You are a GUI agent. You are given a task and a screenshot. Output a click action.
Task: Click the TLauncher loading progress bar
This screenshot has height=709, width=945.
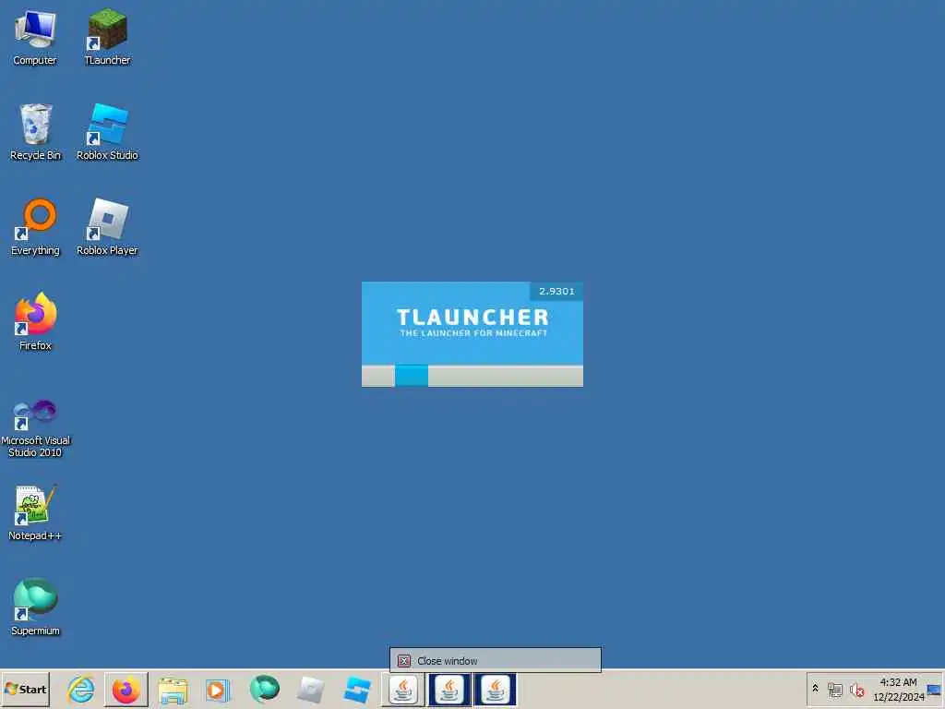tap(472, 376)
